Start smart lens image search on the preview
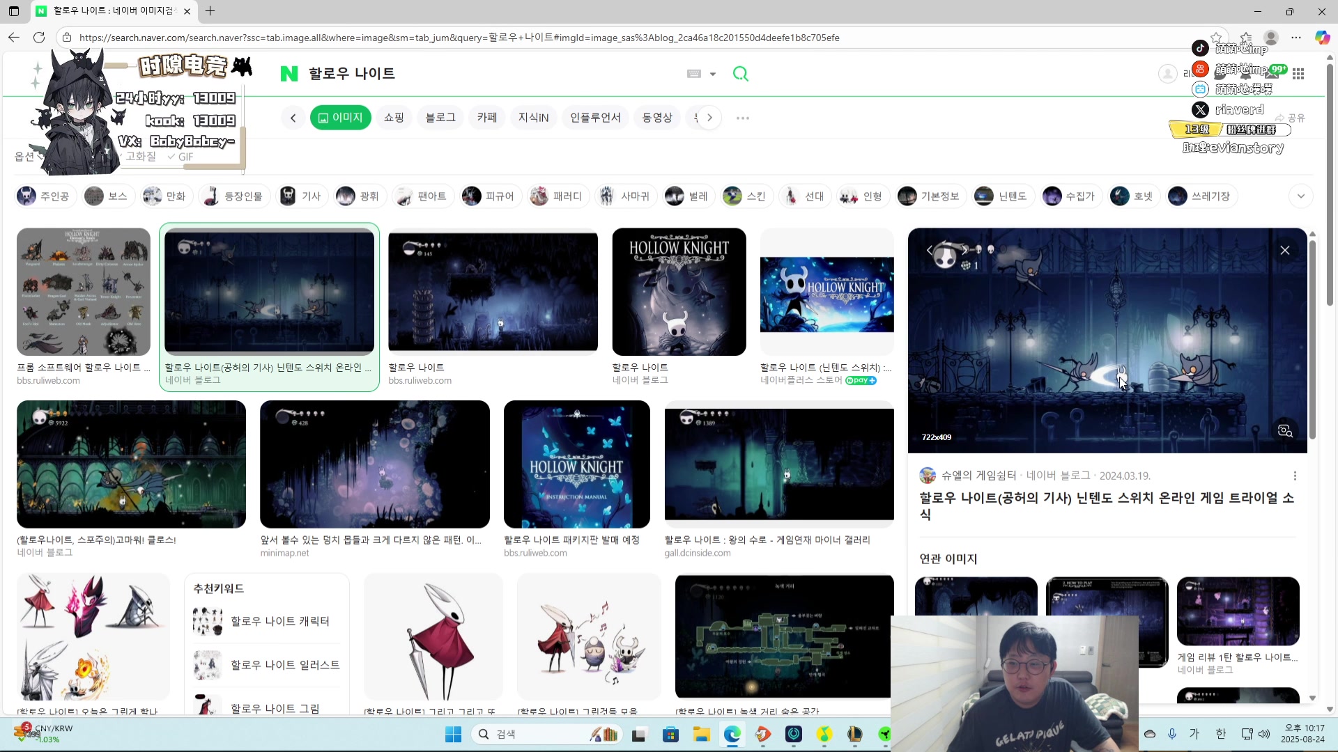 [x=1286, y=430]
